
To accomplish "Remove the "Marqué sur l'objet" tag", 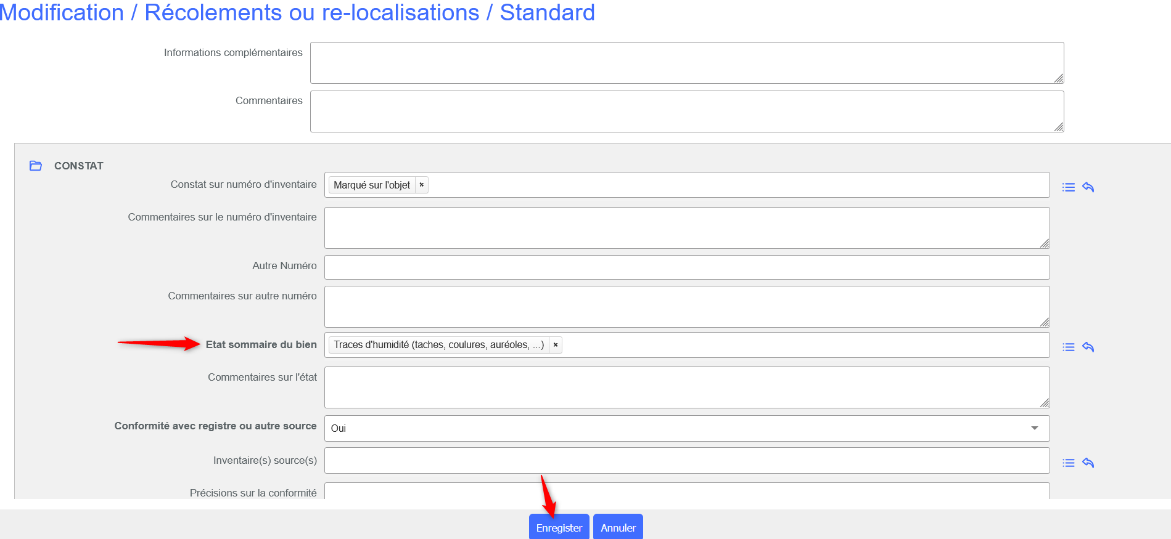I will click(x=422, y=185).
